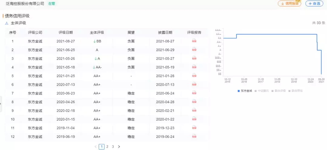This screenshot has height=150, width=327.
Task: Open the PDF report for the 2020-01-15 rating
Action: pyautogui.click(x=194, y=119)
